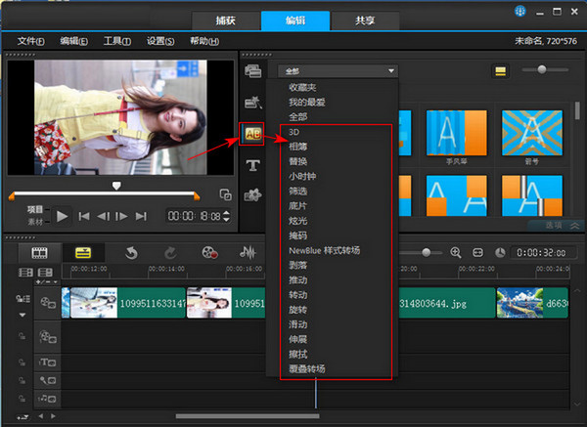Image resolution: width=587 pixels, height=427 pixels.
Task: Open the media library panel icon
Action: (x=253, y=70)
